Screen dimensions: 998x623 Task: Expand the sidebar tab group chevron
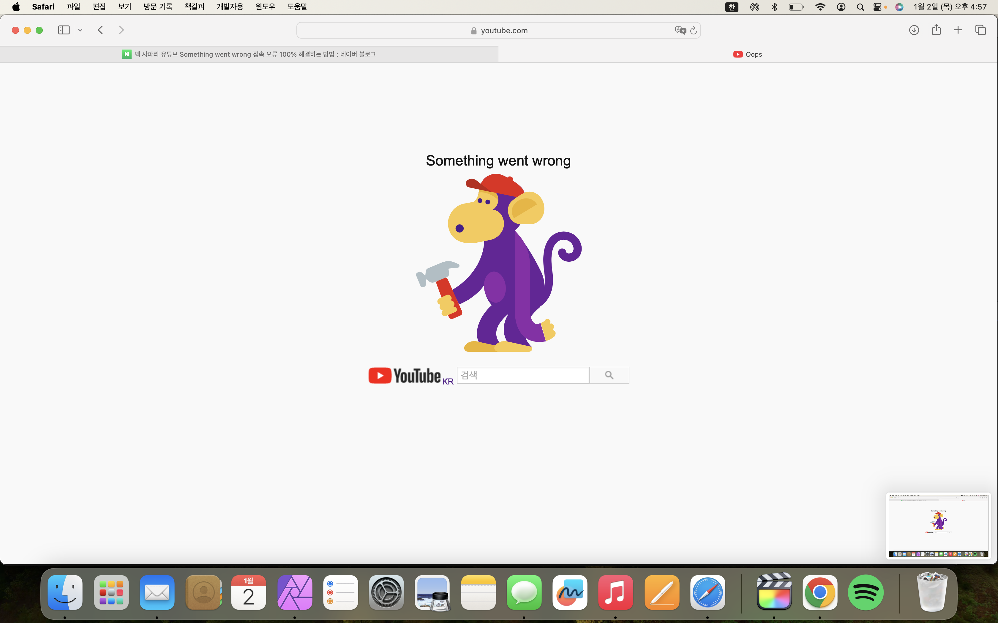coord(80,30)
